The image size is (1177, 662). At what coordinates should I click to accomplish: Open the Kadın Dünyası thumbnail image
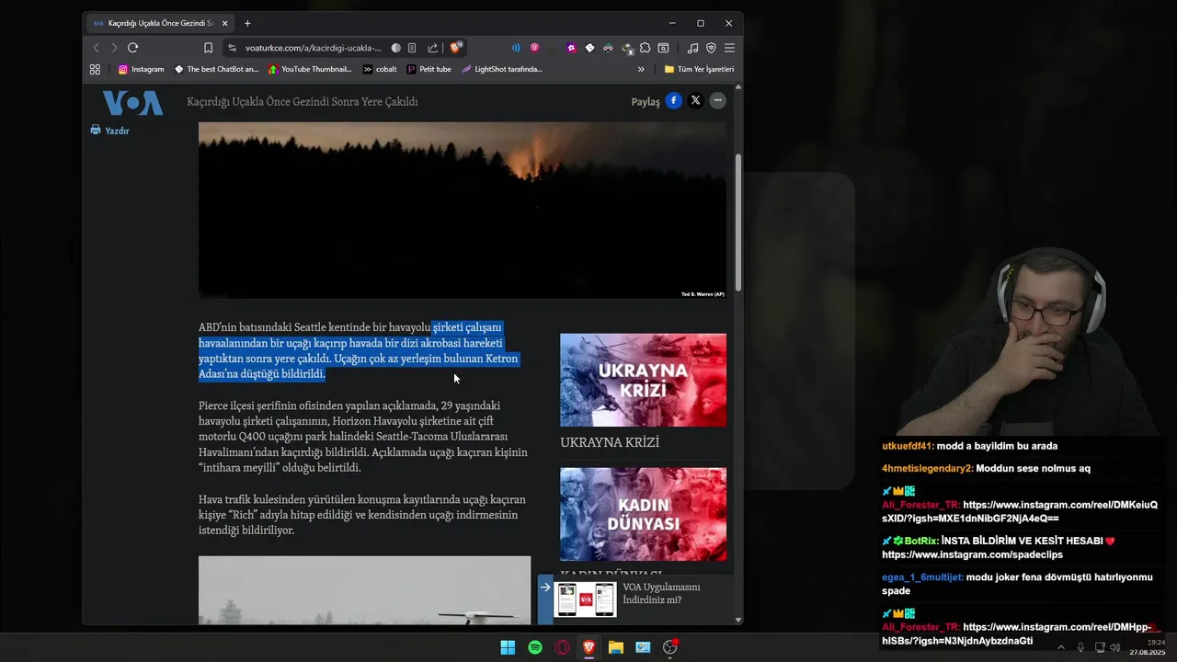[x=643, y=514]
